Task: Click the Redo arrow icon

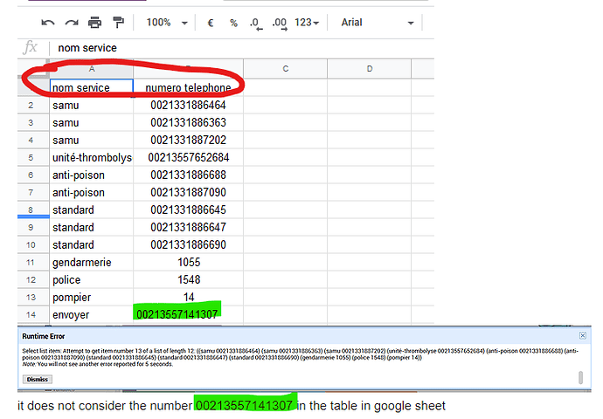Action: point(72,23)
